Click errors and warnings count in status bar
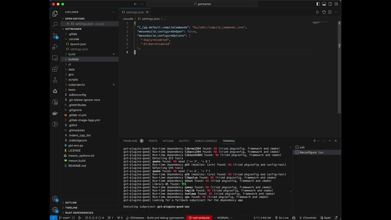391x220 pixels. [x=94, y=218]
